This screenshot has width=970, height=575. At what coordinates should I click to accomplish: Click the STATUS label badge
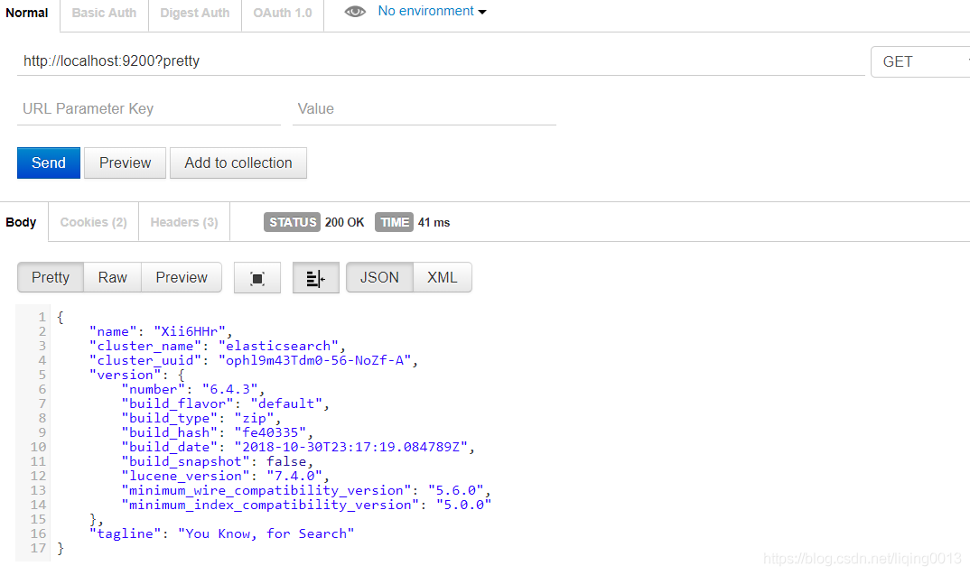pyautogui.click(x=292, y=222)
